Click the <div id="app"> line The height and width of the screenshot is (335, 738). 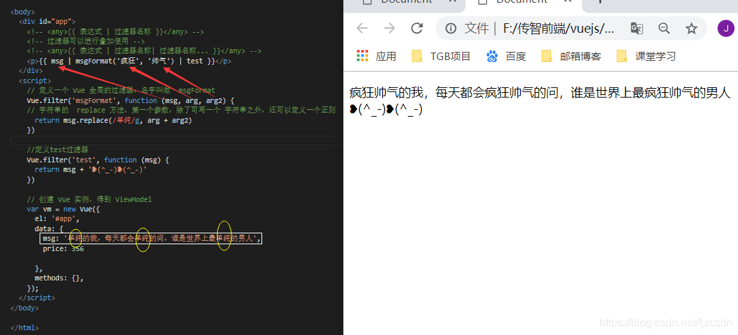[46, 21]
